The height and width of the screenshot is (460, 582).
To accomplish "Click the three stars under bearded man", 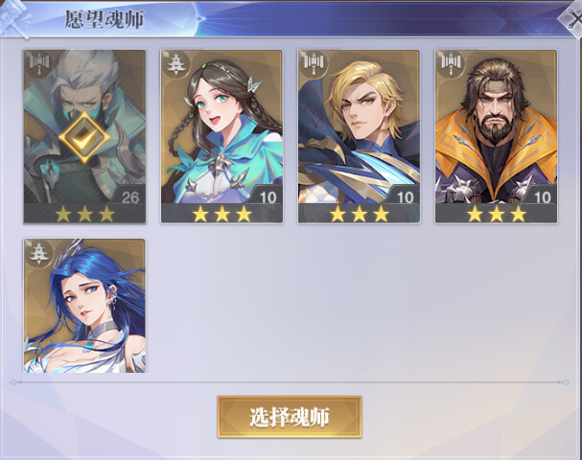I will tap(497, 214).
